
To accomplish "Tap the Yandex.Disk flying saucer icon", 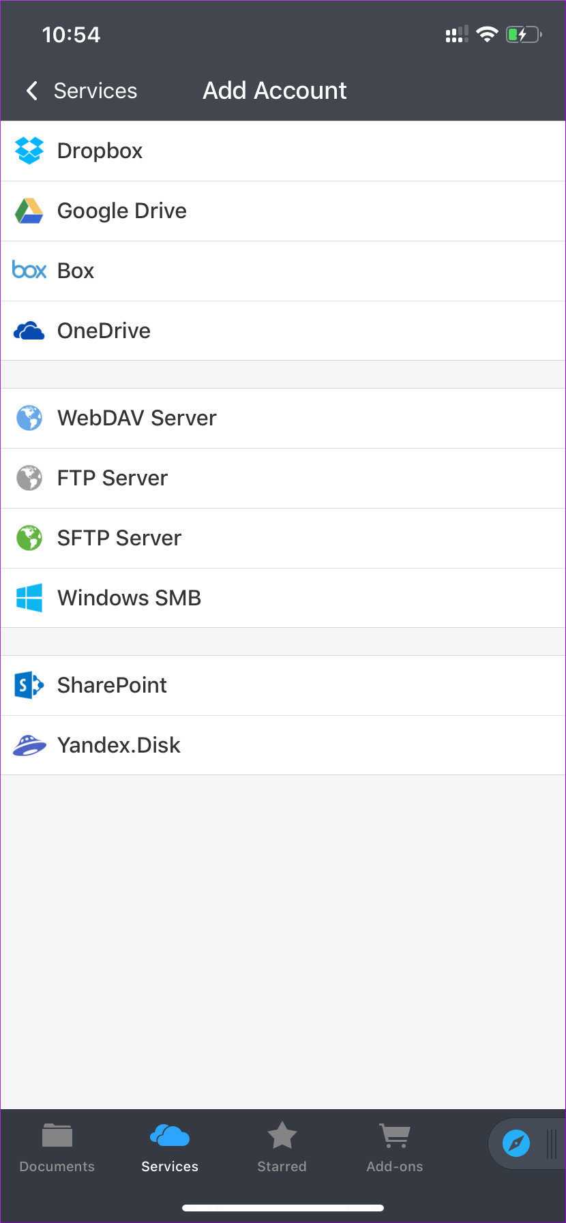I will tap(29, 746).
